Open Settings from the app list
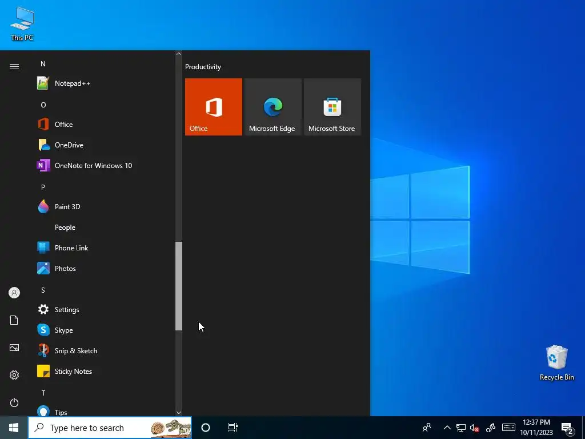 (105, 309)
